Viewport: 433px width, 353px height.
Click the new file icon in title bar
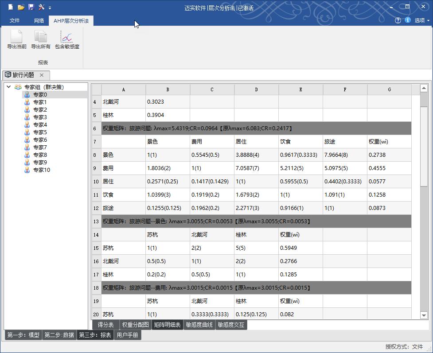pos(10,8)
